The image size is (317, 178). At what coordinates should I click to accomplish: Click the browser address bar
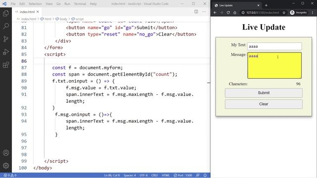(263, 12)
